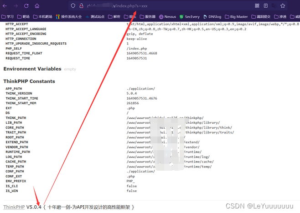Click the CONF_EXT constant name
This screenshot has width=300, height=213.
coord(14,176)
